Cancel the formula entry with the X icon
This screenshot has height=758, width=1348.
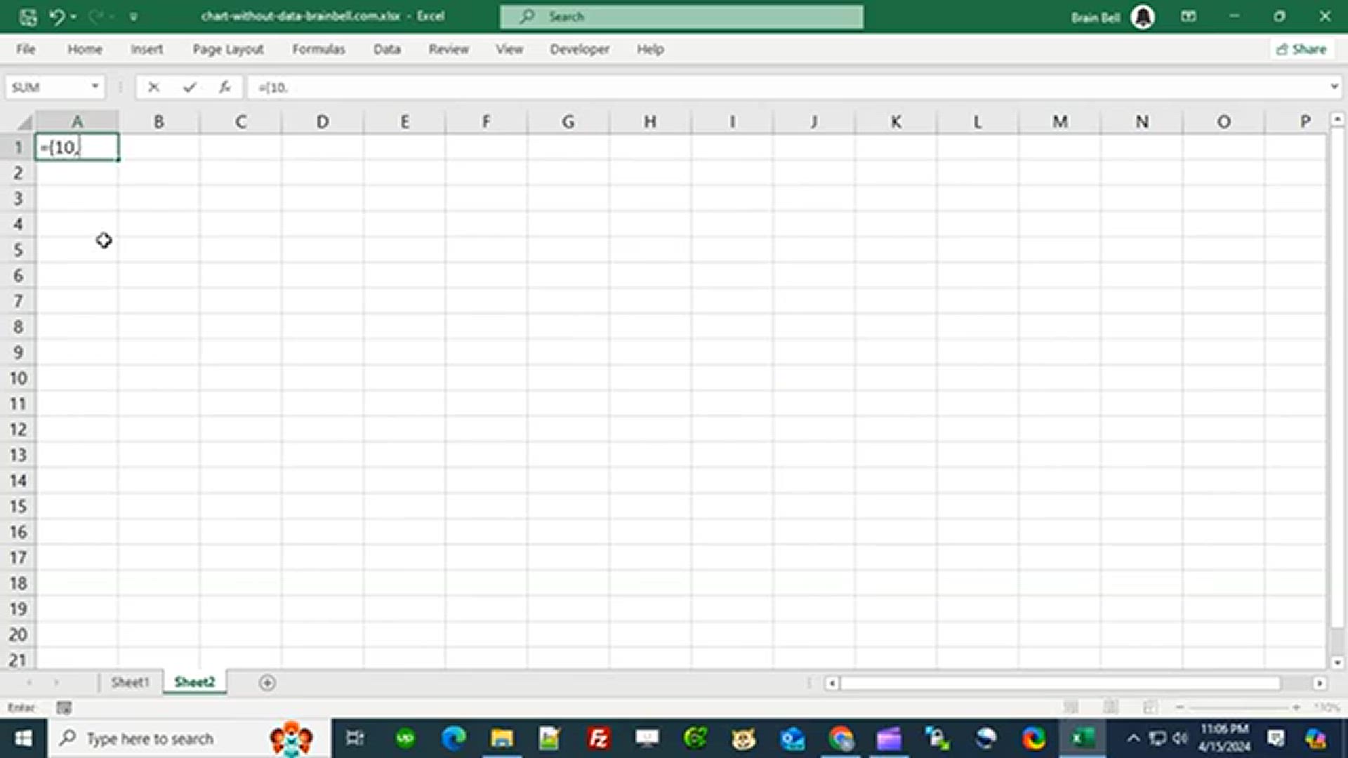[154, 87]
